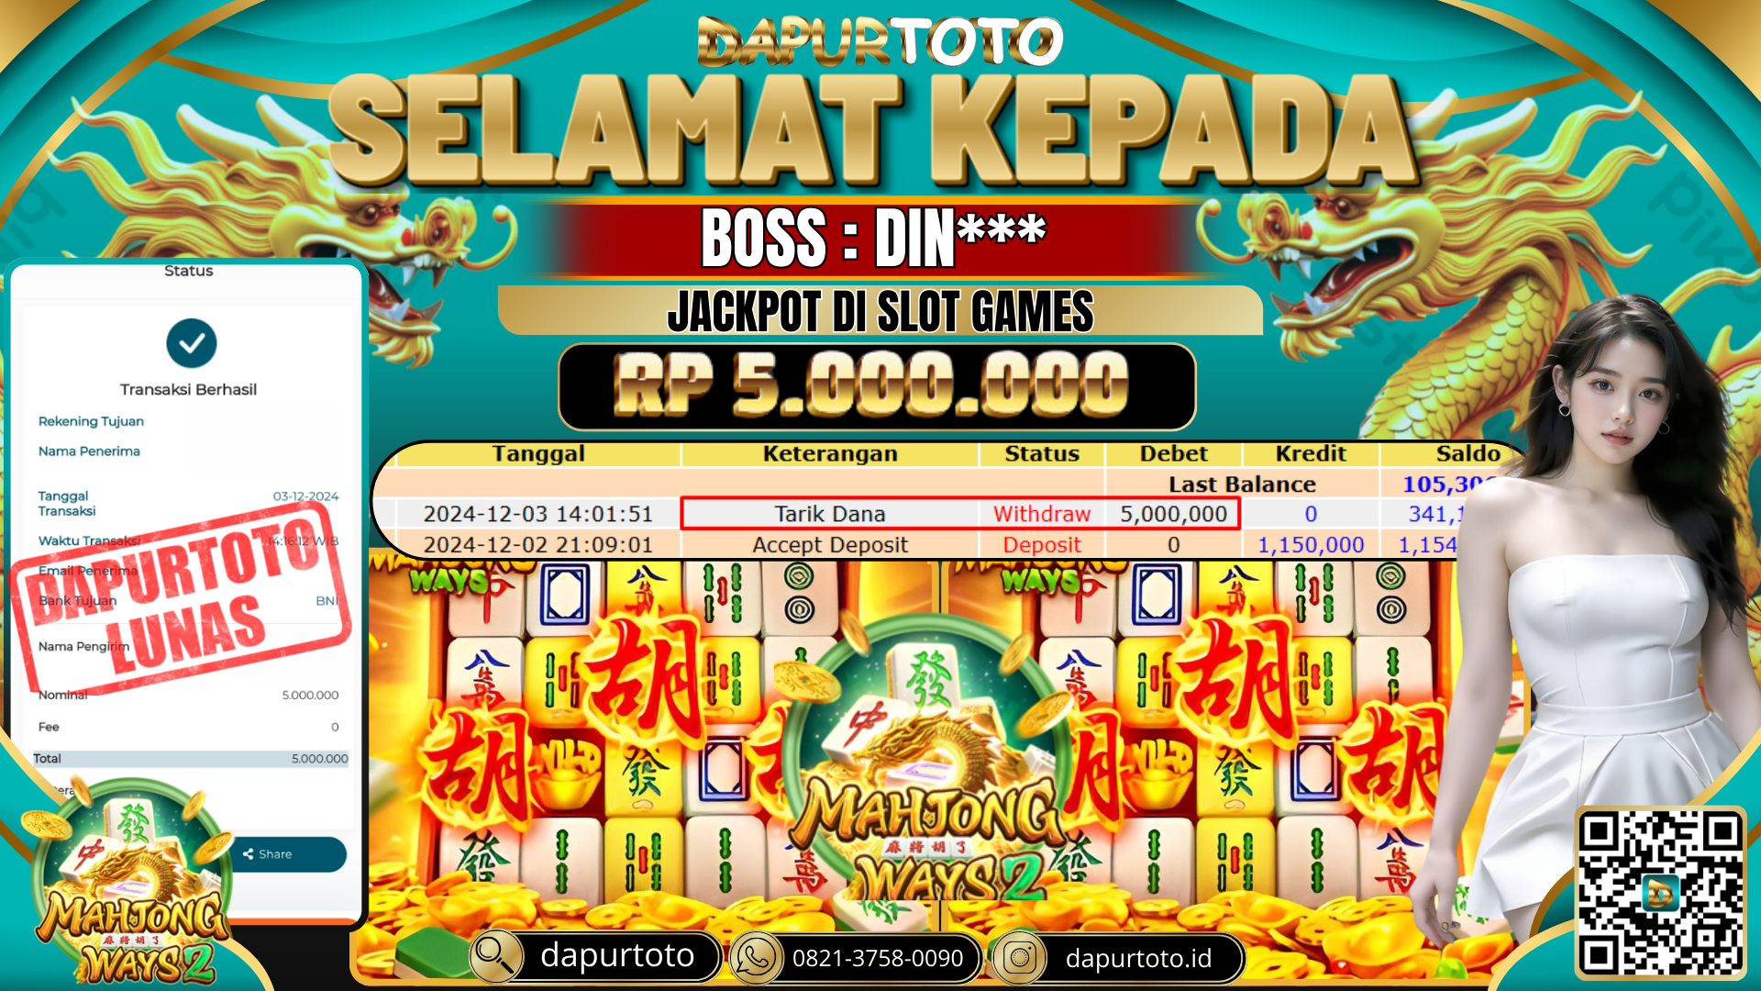
Task: Click the center Mahjong Ways 2 game emblem
Action: pyautogui.click(x=926, y=775)
